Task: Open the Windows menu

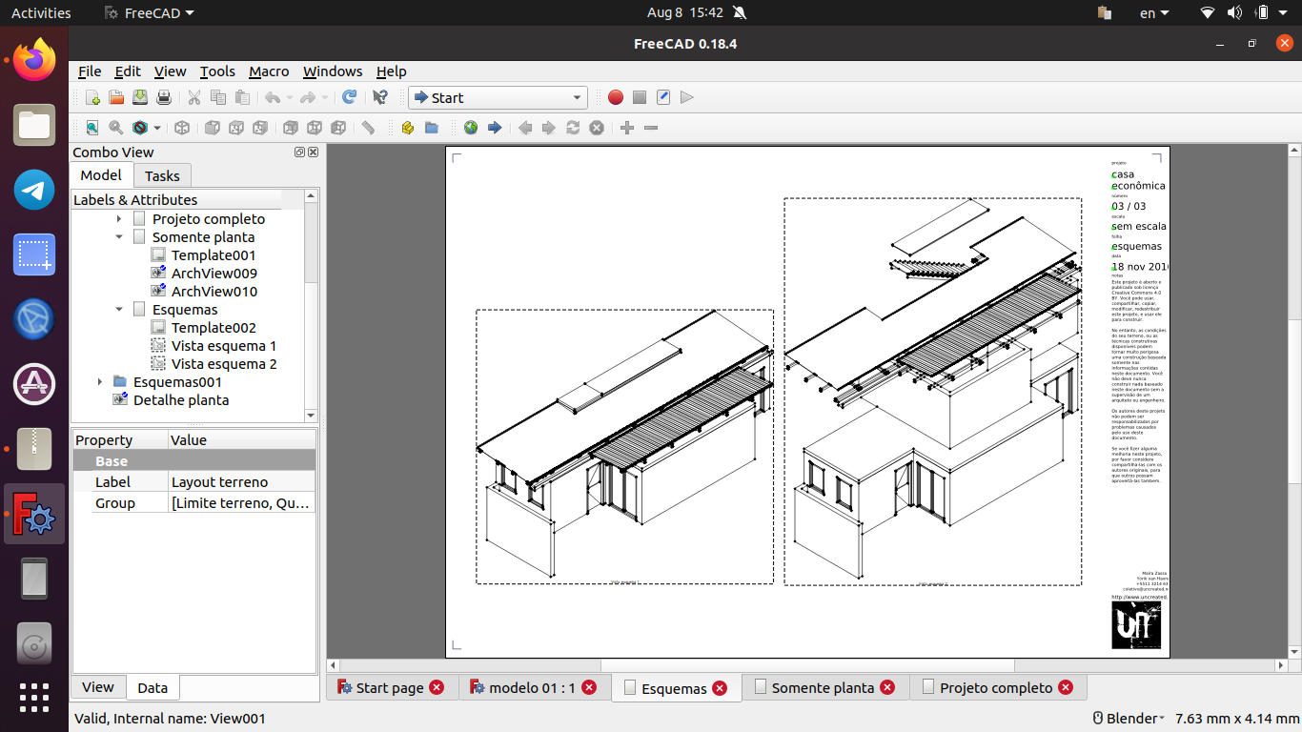Action: (333, 71)
